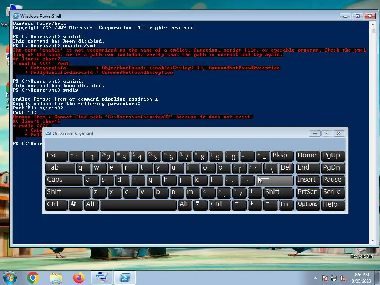Select the PowerShell taskbar button
This screenshot has height=285, width=380.
tap(125, 278)
